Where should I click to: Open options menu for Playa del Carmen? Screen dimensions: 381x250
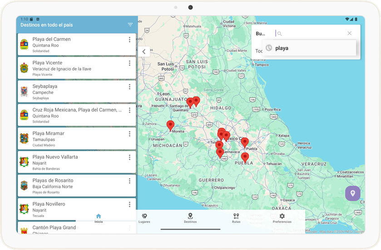pyautogui.click(x=129, y=39)
